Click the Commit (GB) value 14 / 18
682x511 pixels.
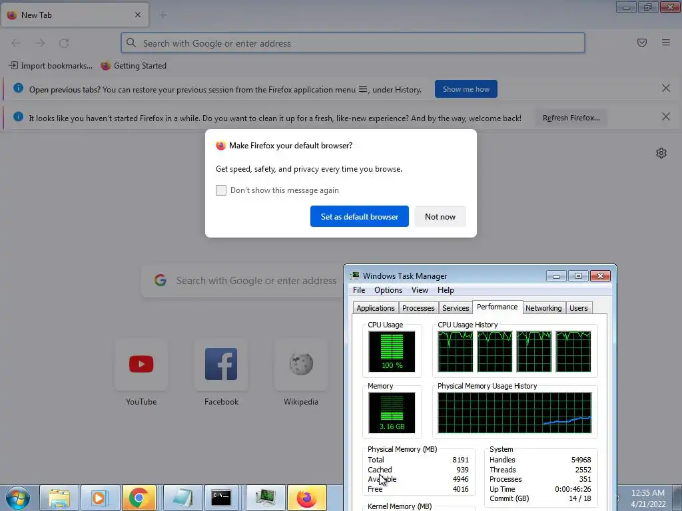[x=580, y=498]
